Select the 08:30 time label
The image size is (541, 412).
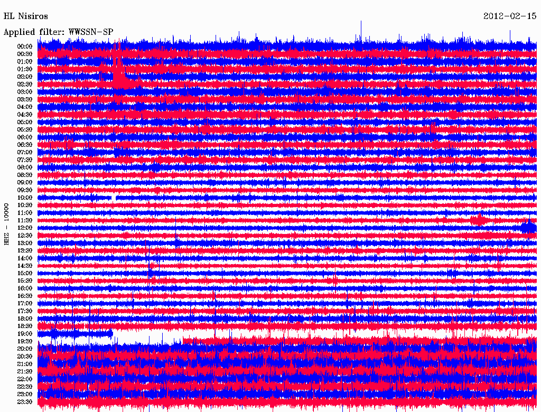click(25, 175)
